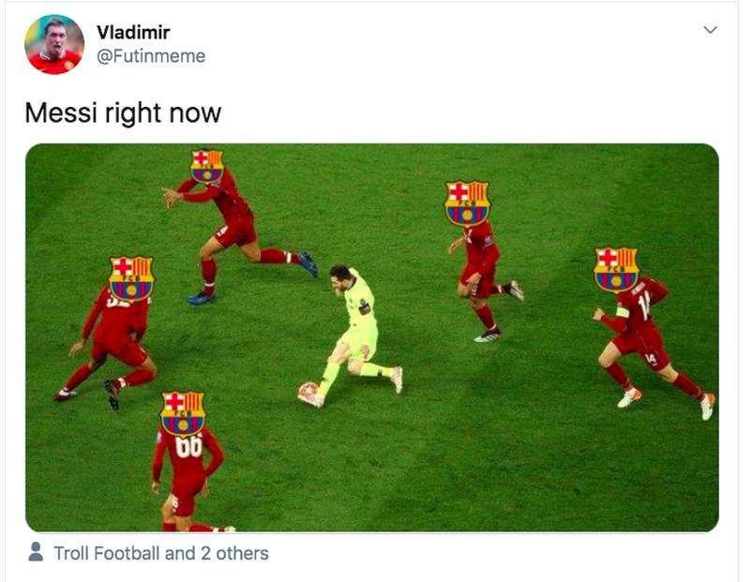The image size is (750, 582).
Task: Open the meme image thumbnail full-screen
Action: 375,333
